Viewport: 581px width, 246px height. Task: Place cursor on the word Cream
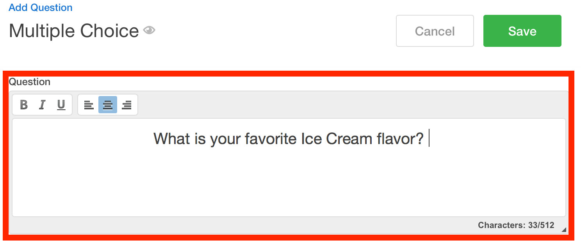349,139
